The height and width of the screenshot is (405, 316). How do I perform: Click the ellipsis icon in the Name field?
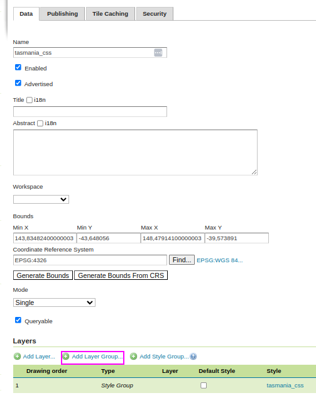pos(158,53)
